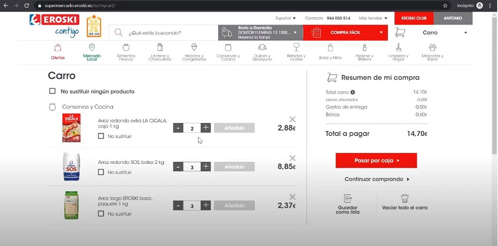Viewport: 498px width, 246px height.
Task: Open Mascotas y Bazar paw icon
Action: tap(432, 48)
